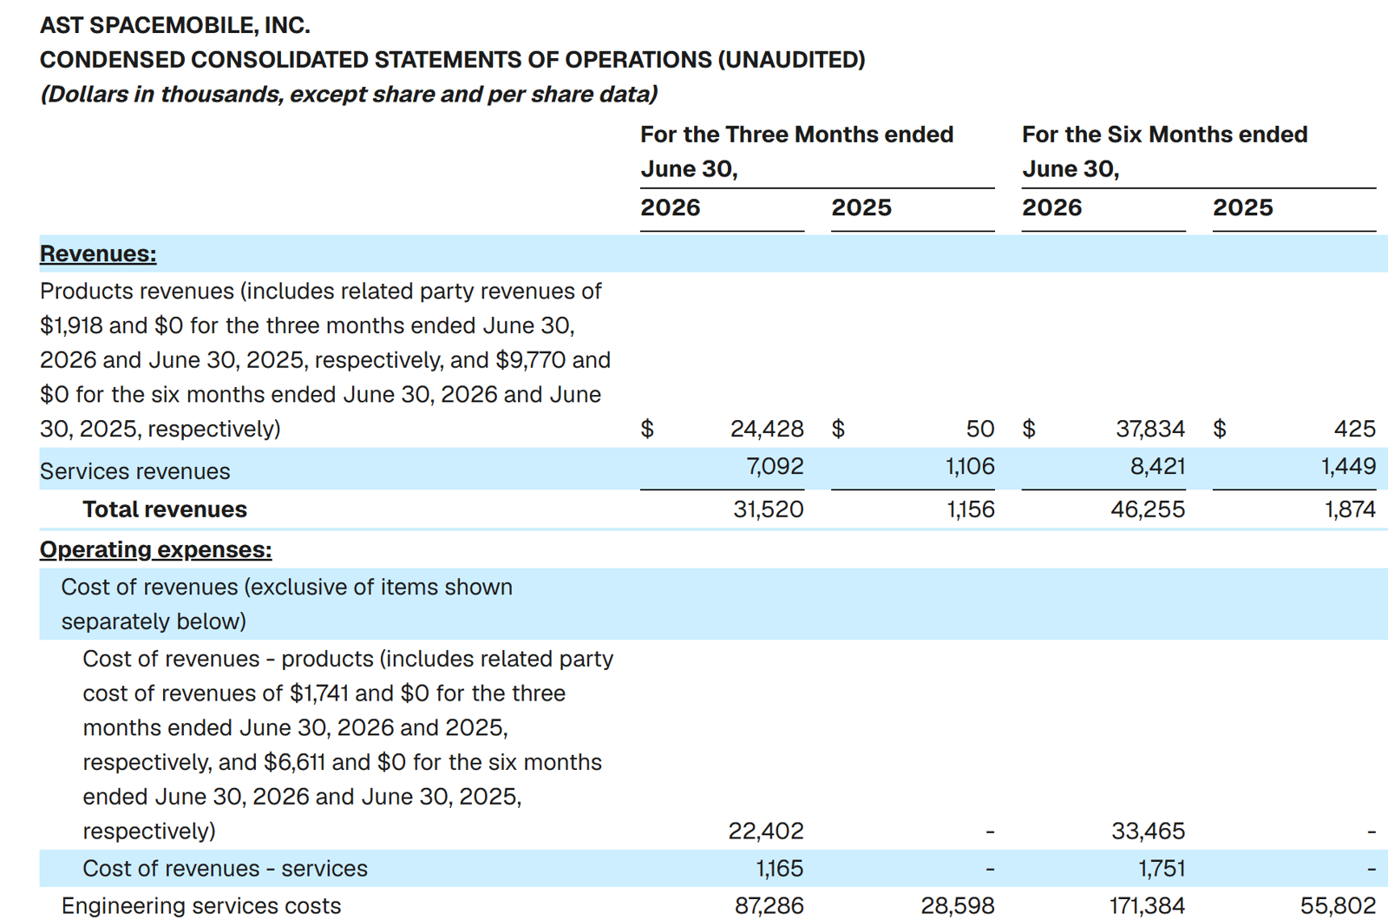Screen dimensions: 1388x920
Task: Click the 'Cost of revenues - products' description
Action: pos(348,745)
